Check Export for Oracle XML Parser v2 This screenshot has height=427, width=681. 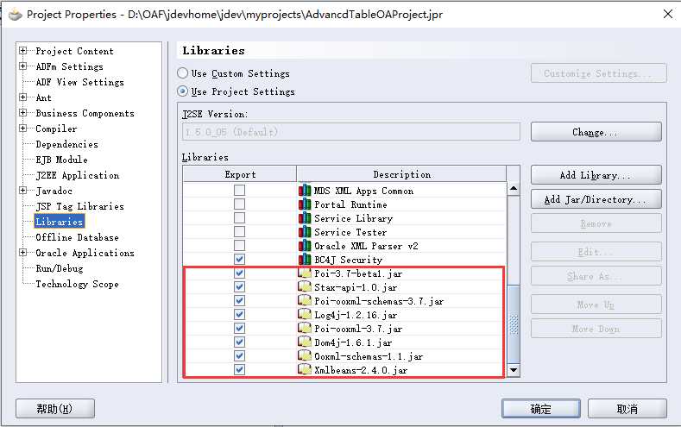[239, 246]
